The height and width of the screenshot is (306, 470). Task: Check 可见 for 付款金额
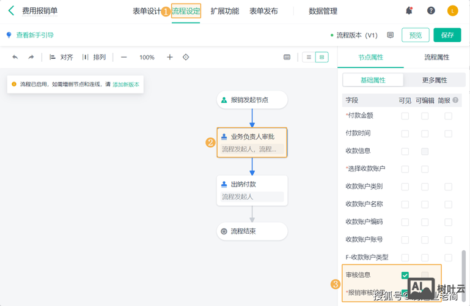point(405,116)
